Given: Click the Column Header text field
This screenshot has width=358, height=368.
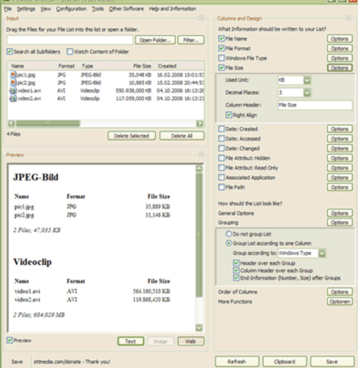Looking at the screenshot, I should [315, 105].
